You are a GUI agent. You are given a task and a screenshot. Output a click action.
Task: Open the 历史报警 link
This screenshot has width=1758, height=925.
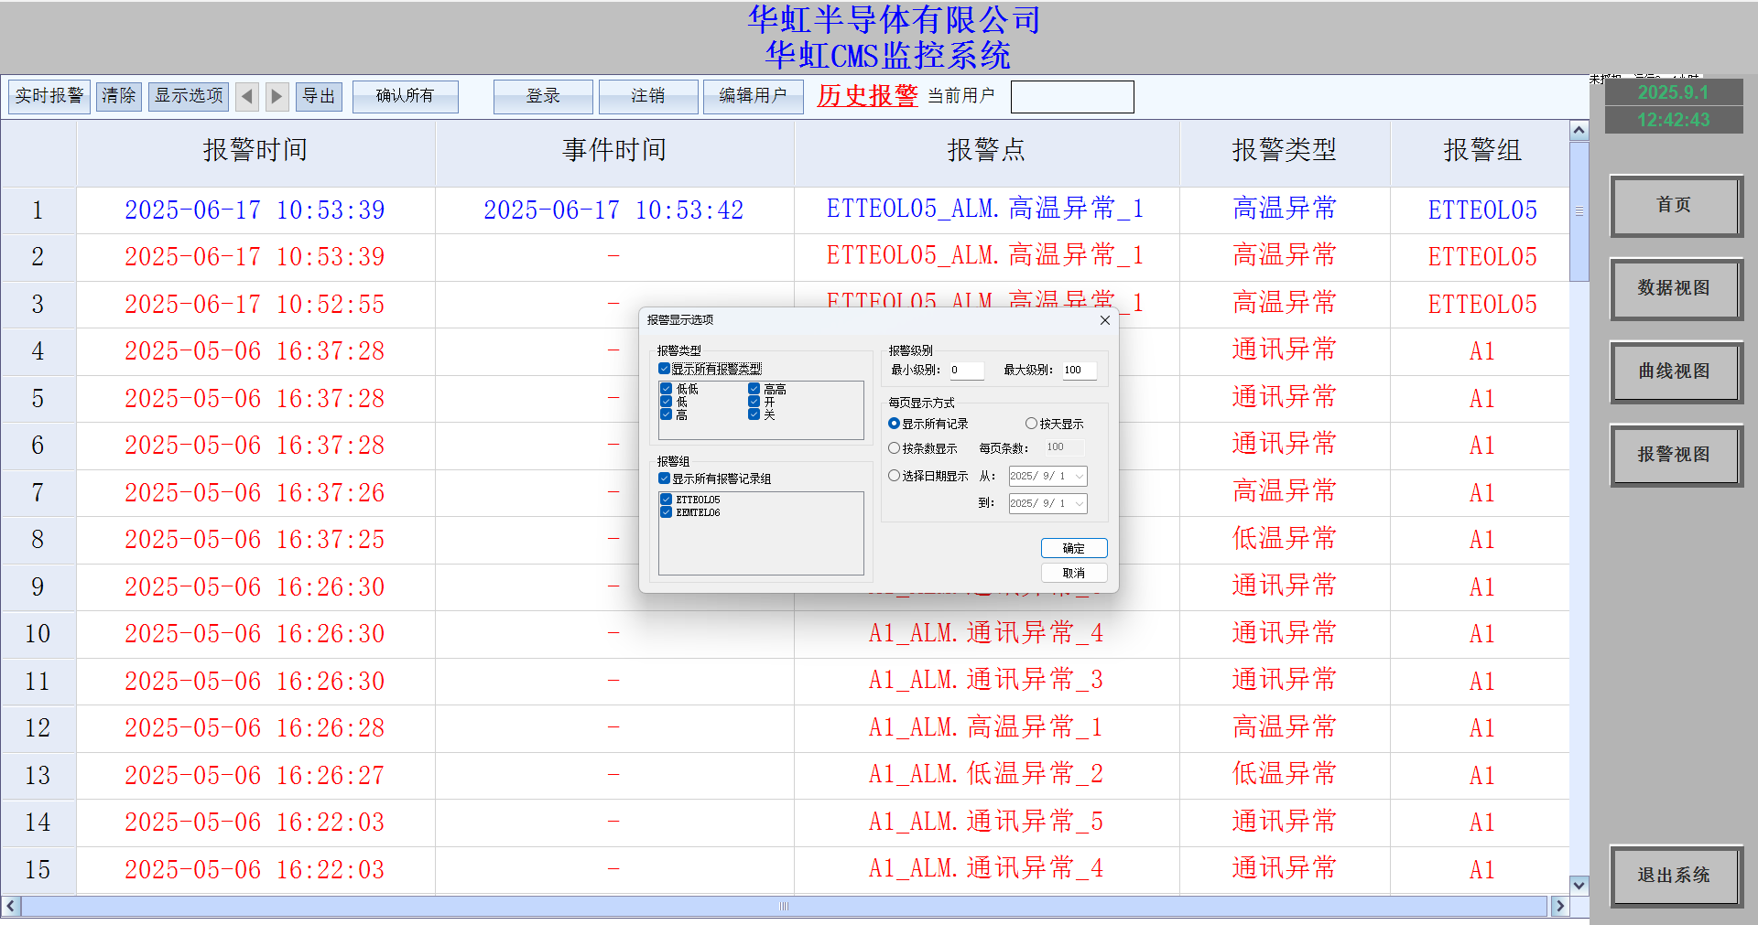(x=866, y=95)
